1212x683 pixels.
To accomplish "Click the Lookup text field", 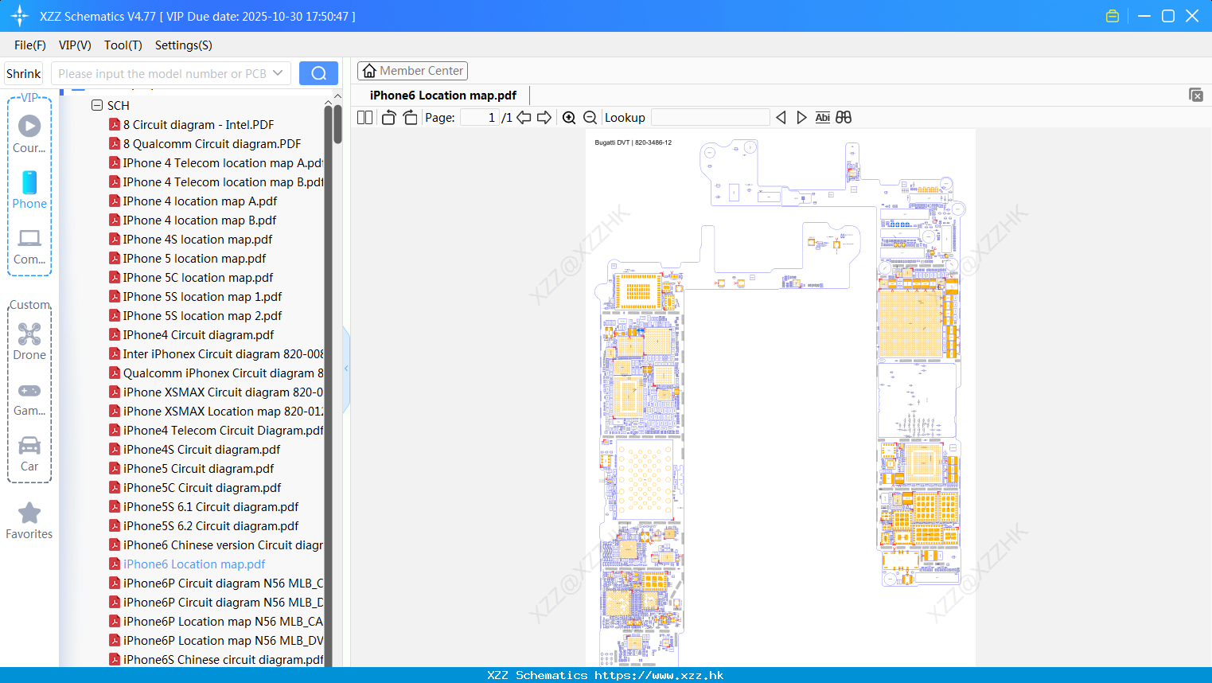I will [711, 117].
